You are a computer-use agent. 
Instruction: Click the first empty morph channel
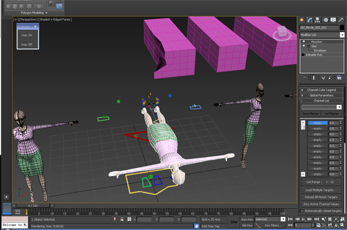coord(318,122)
